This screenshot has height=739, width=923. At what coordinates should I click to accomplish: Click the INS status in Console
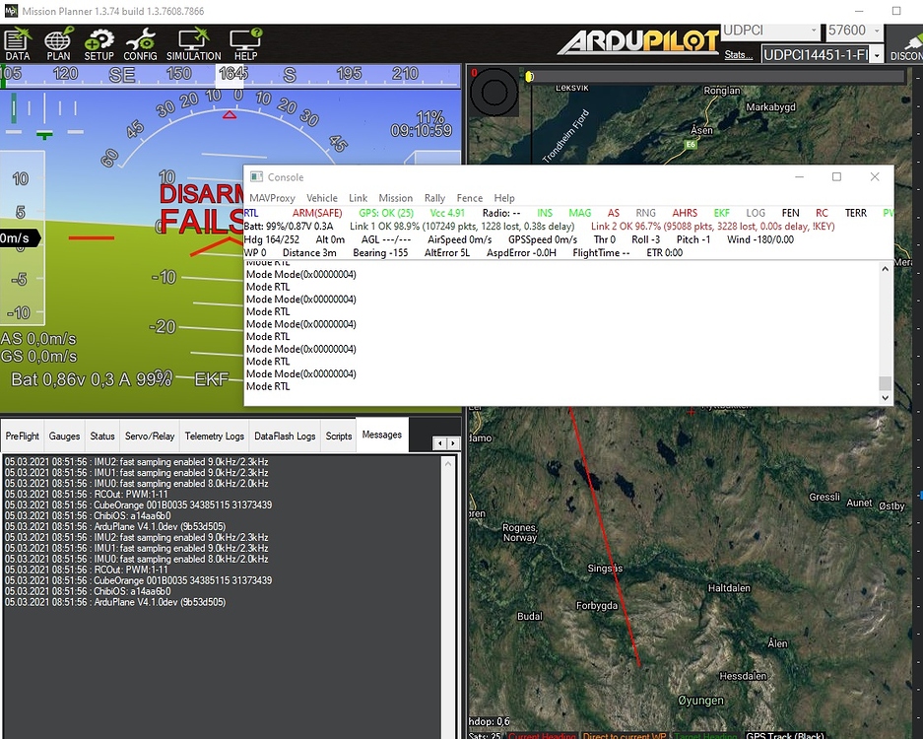pyautogui.click(x=545, y=213)
